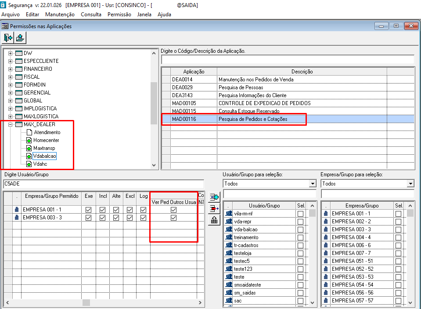The image size is (421, 309).
Task: Click the building icon button below remove
Action: (214, 220)
